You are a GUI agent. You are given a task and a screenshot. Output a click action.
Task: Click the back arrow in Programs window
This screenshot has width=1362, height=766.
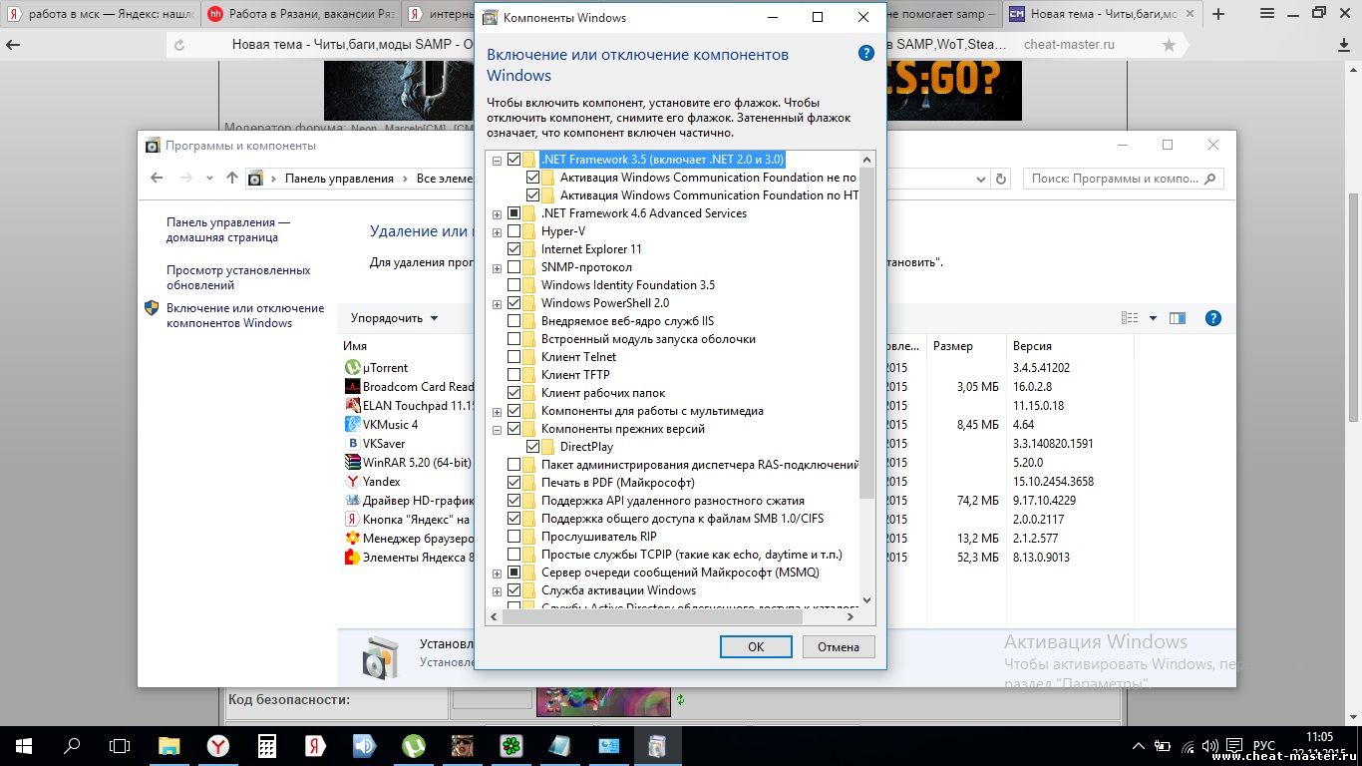point(157,179)
